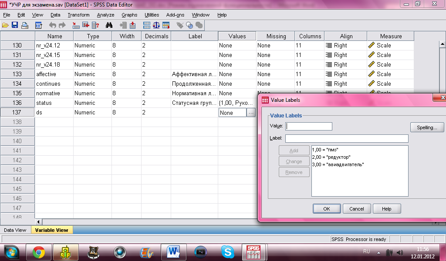Open Skype from the taskbar

point(227,252)
